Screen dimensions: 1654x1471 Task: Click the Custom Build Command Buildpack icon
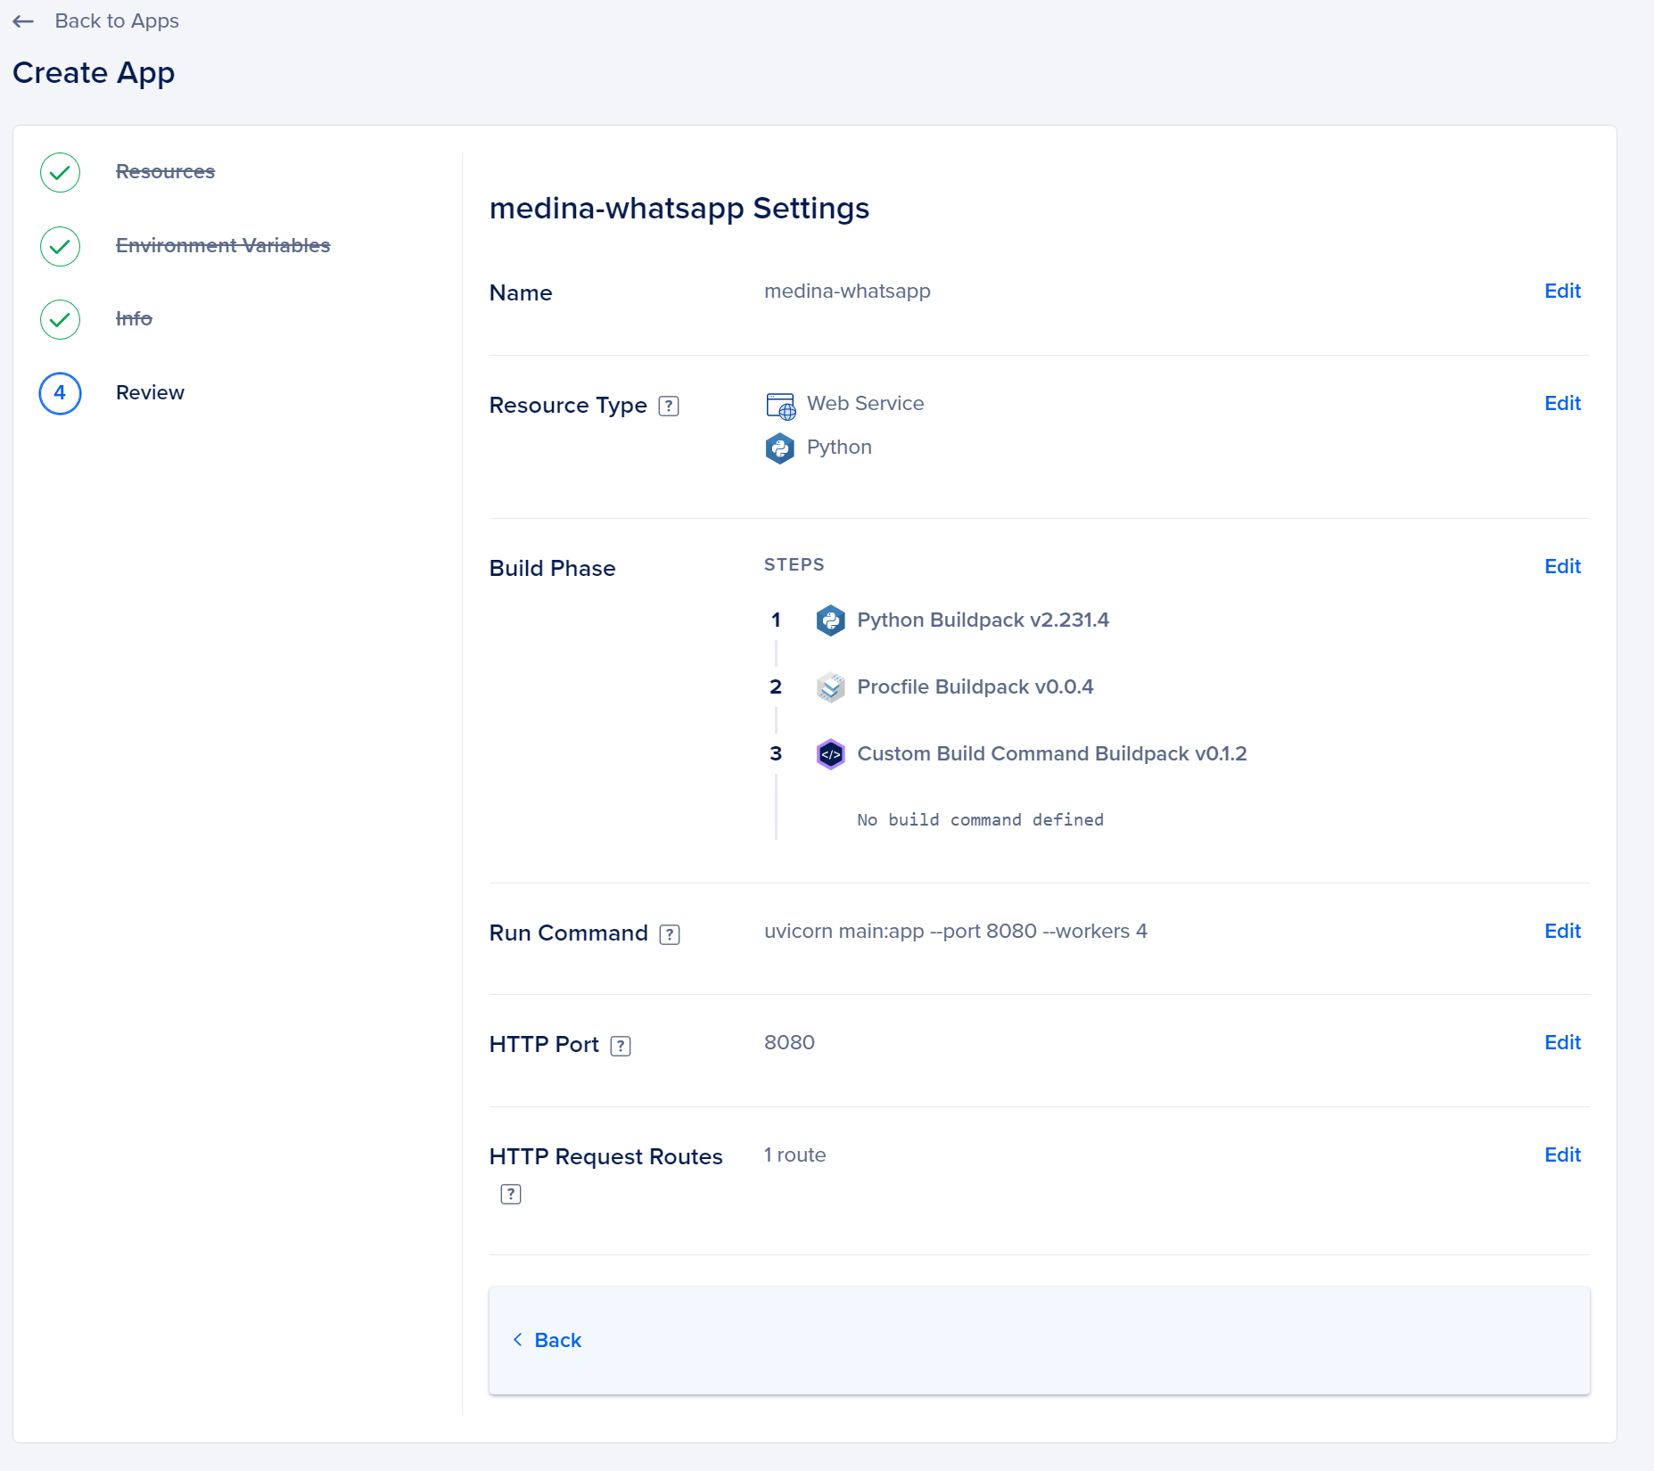click(x=830, y=754)
